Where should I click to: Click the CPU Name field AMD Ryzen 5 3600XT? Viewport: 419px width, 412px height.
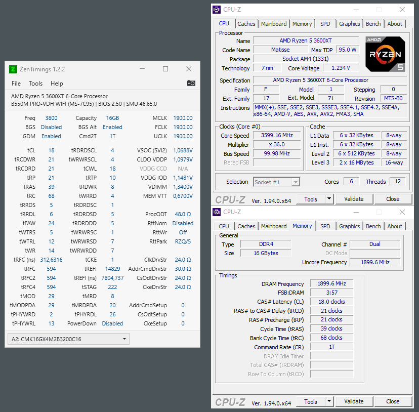(x=306, y=40)
